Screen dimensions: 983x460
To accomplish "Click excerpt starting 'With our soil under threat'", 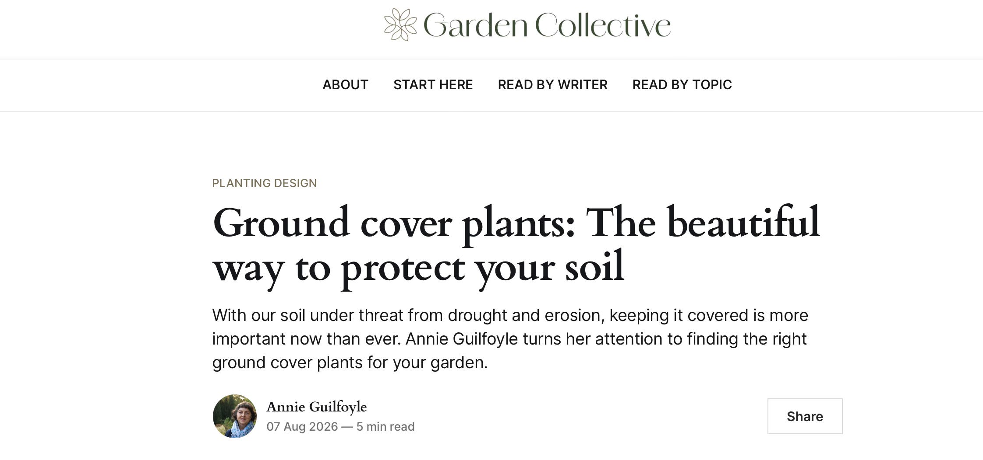I will [510, 339].
